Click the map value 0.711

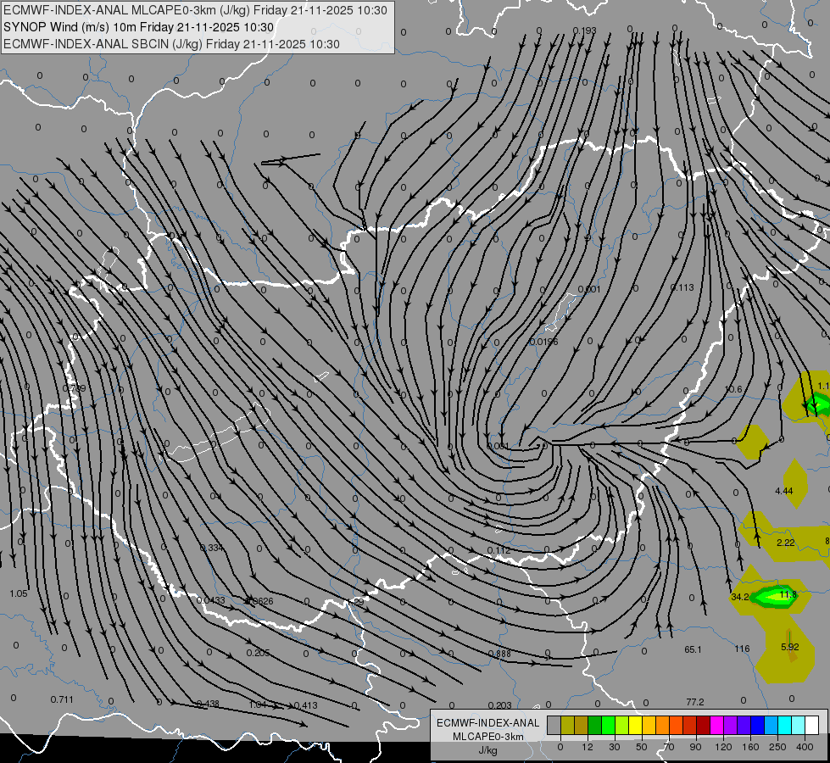click(x=62, y=699)
